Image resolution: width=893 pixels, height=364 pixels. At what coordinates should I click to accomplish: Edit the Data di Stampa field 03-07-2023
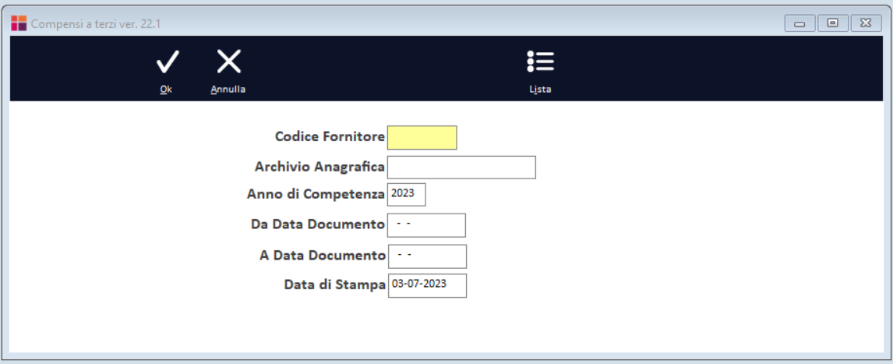click(427, 285)
